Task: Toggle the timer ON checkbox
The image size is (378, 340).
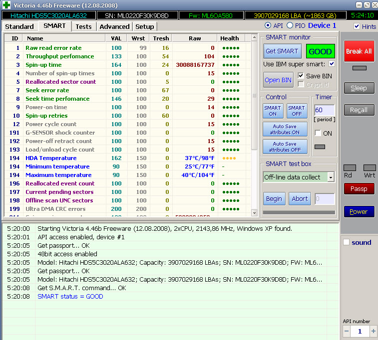Action: point(318,133)
